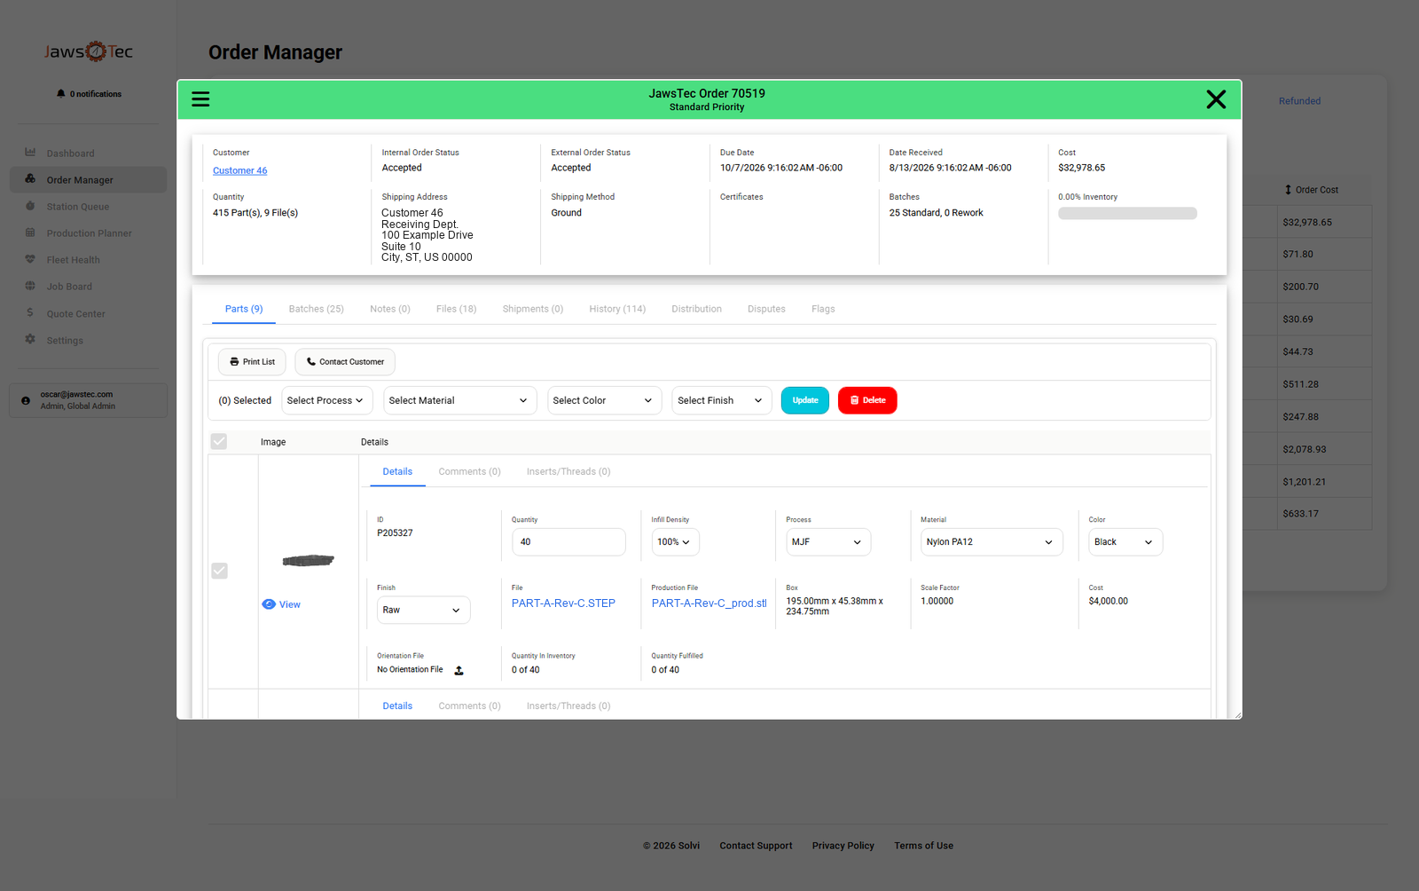Click the Station Queue sidebar icon
The width and height of the screenshot is (1419, 891).
pos(30,206)
